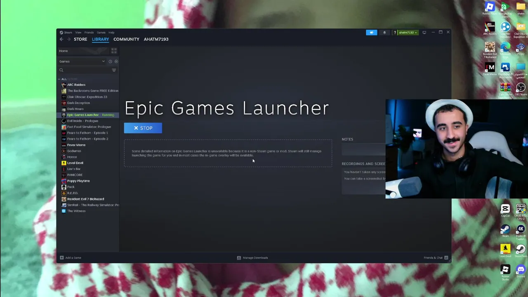Open the Games category dropdown
528x297 pixels.
point(82,61)
